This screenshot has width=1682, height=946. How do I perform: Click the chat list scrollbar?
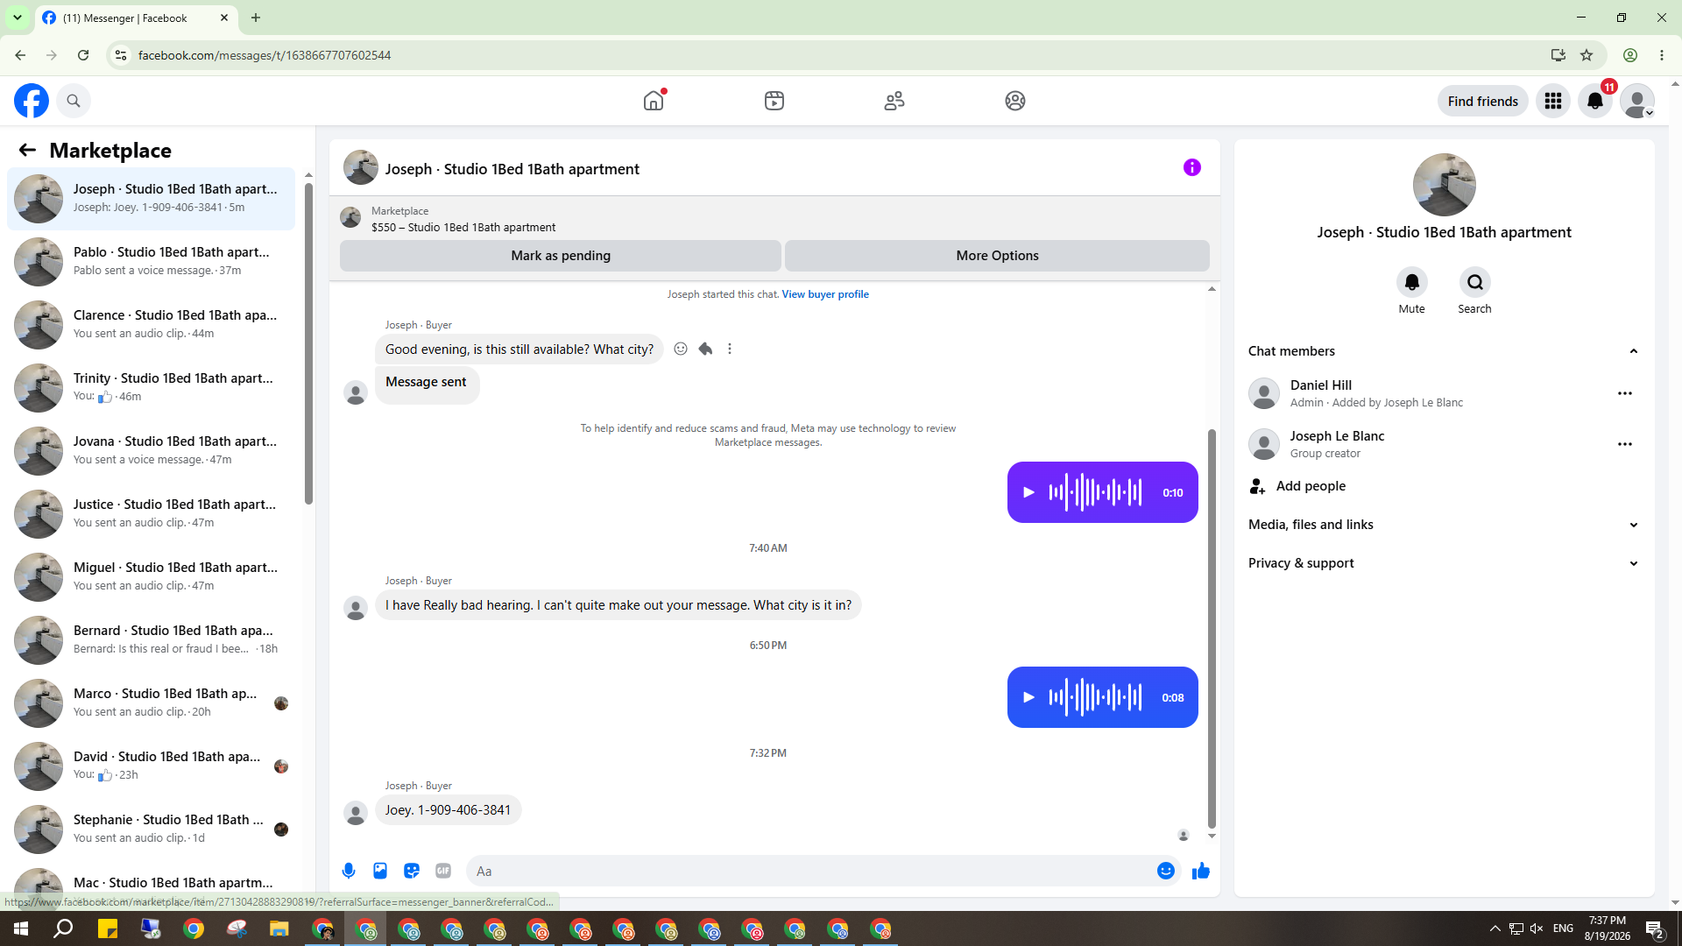[x=308, y=342]
